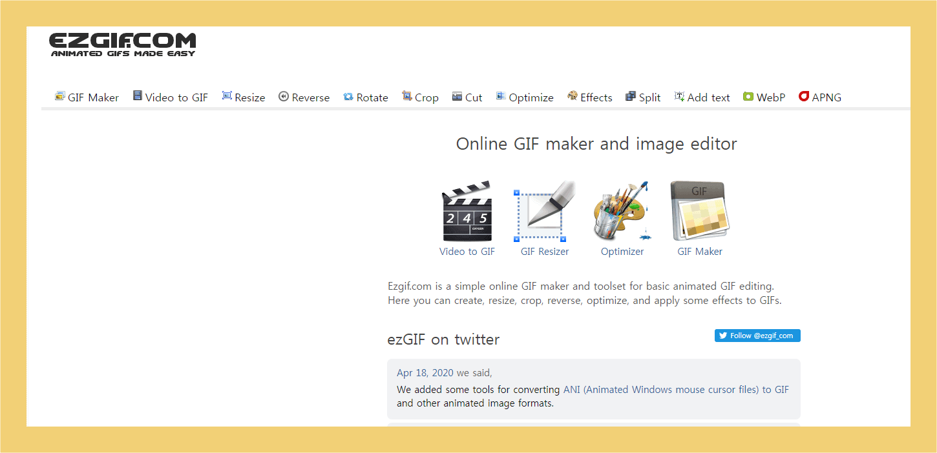
Task: Open the Apr 18, 2020 tweet date link
Action: coord(425,373)
